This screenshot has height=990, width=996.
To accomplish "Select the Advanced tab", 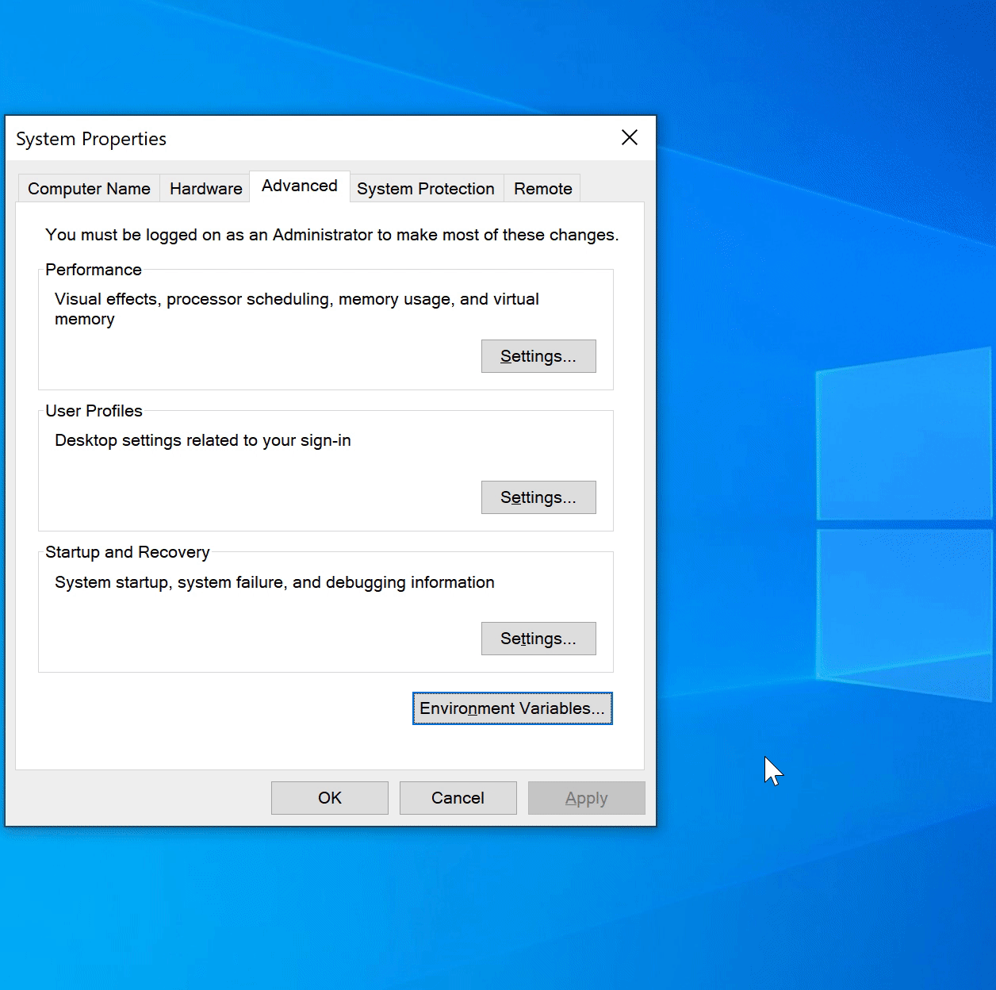I will pyautogui.click(x=299, y=186).
